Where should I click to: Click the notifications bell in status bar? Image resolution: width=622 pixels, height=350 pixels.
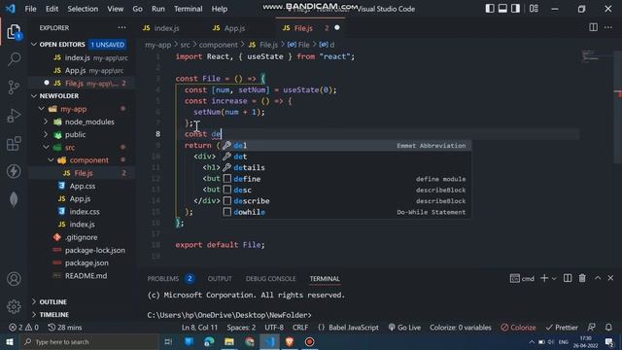tap(608, 328)
